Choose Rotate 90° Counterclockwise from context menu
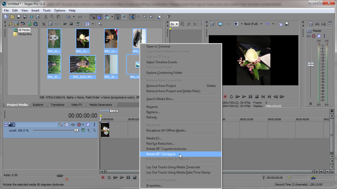The image size is (337, 189). coord(166,149)
